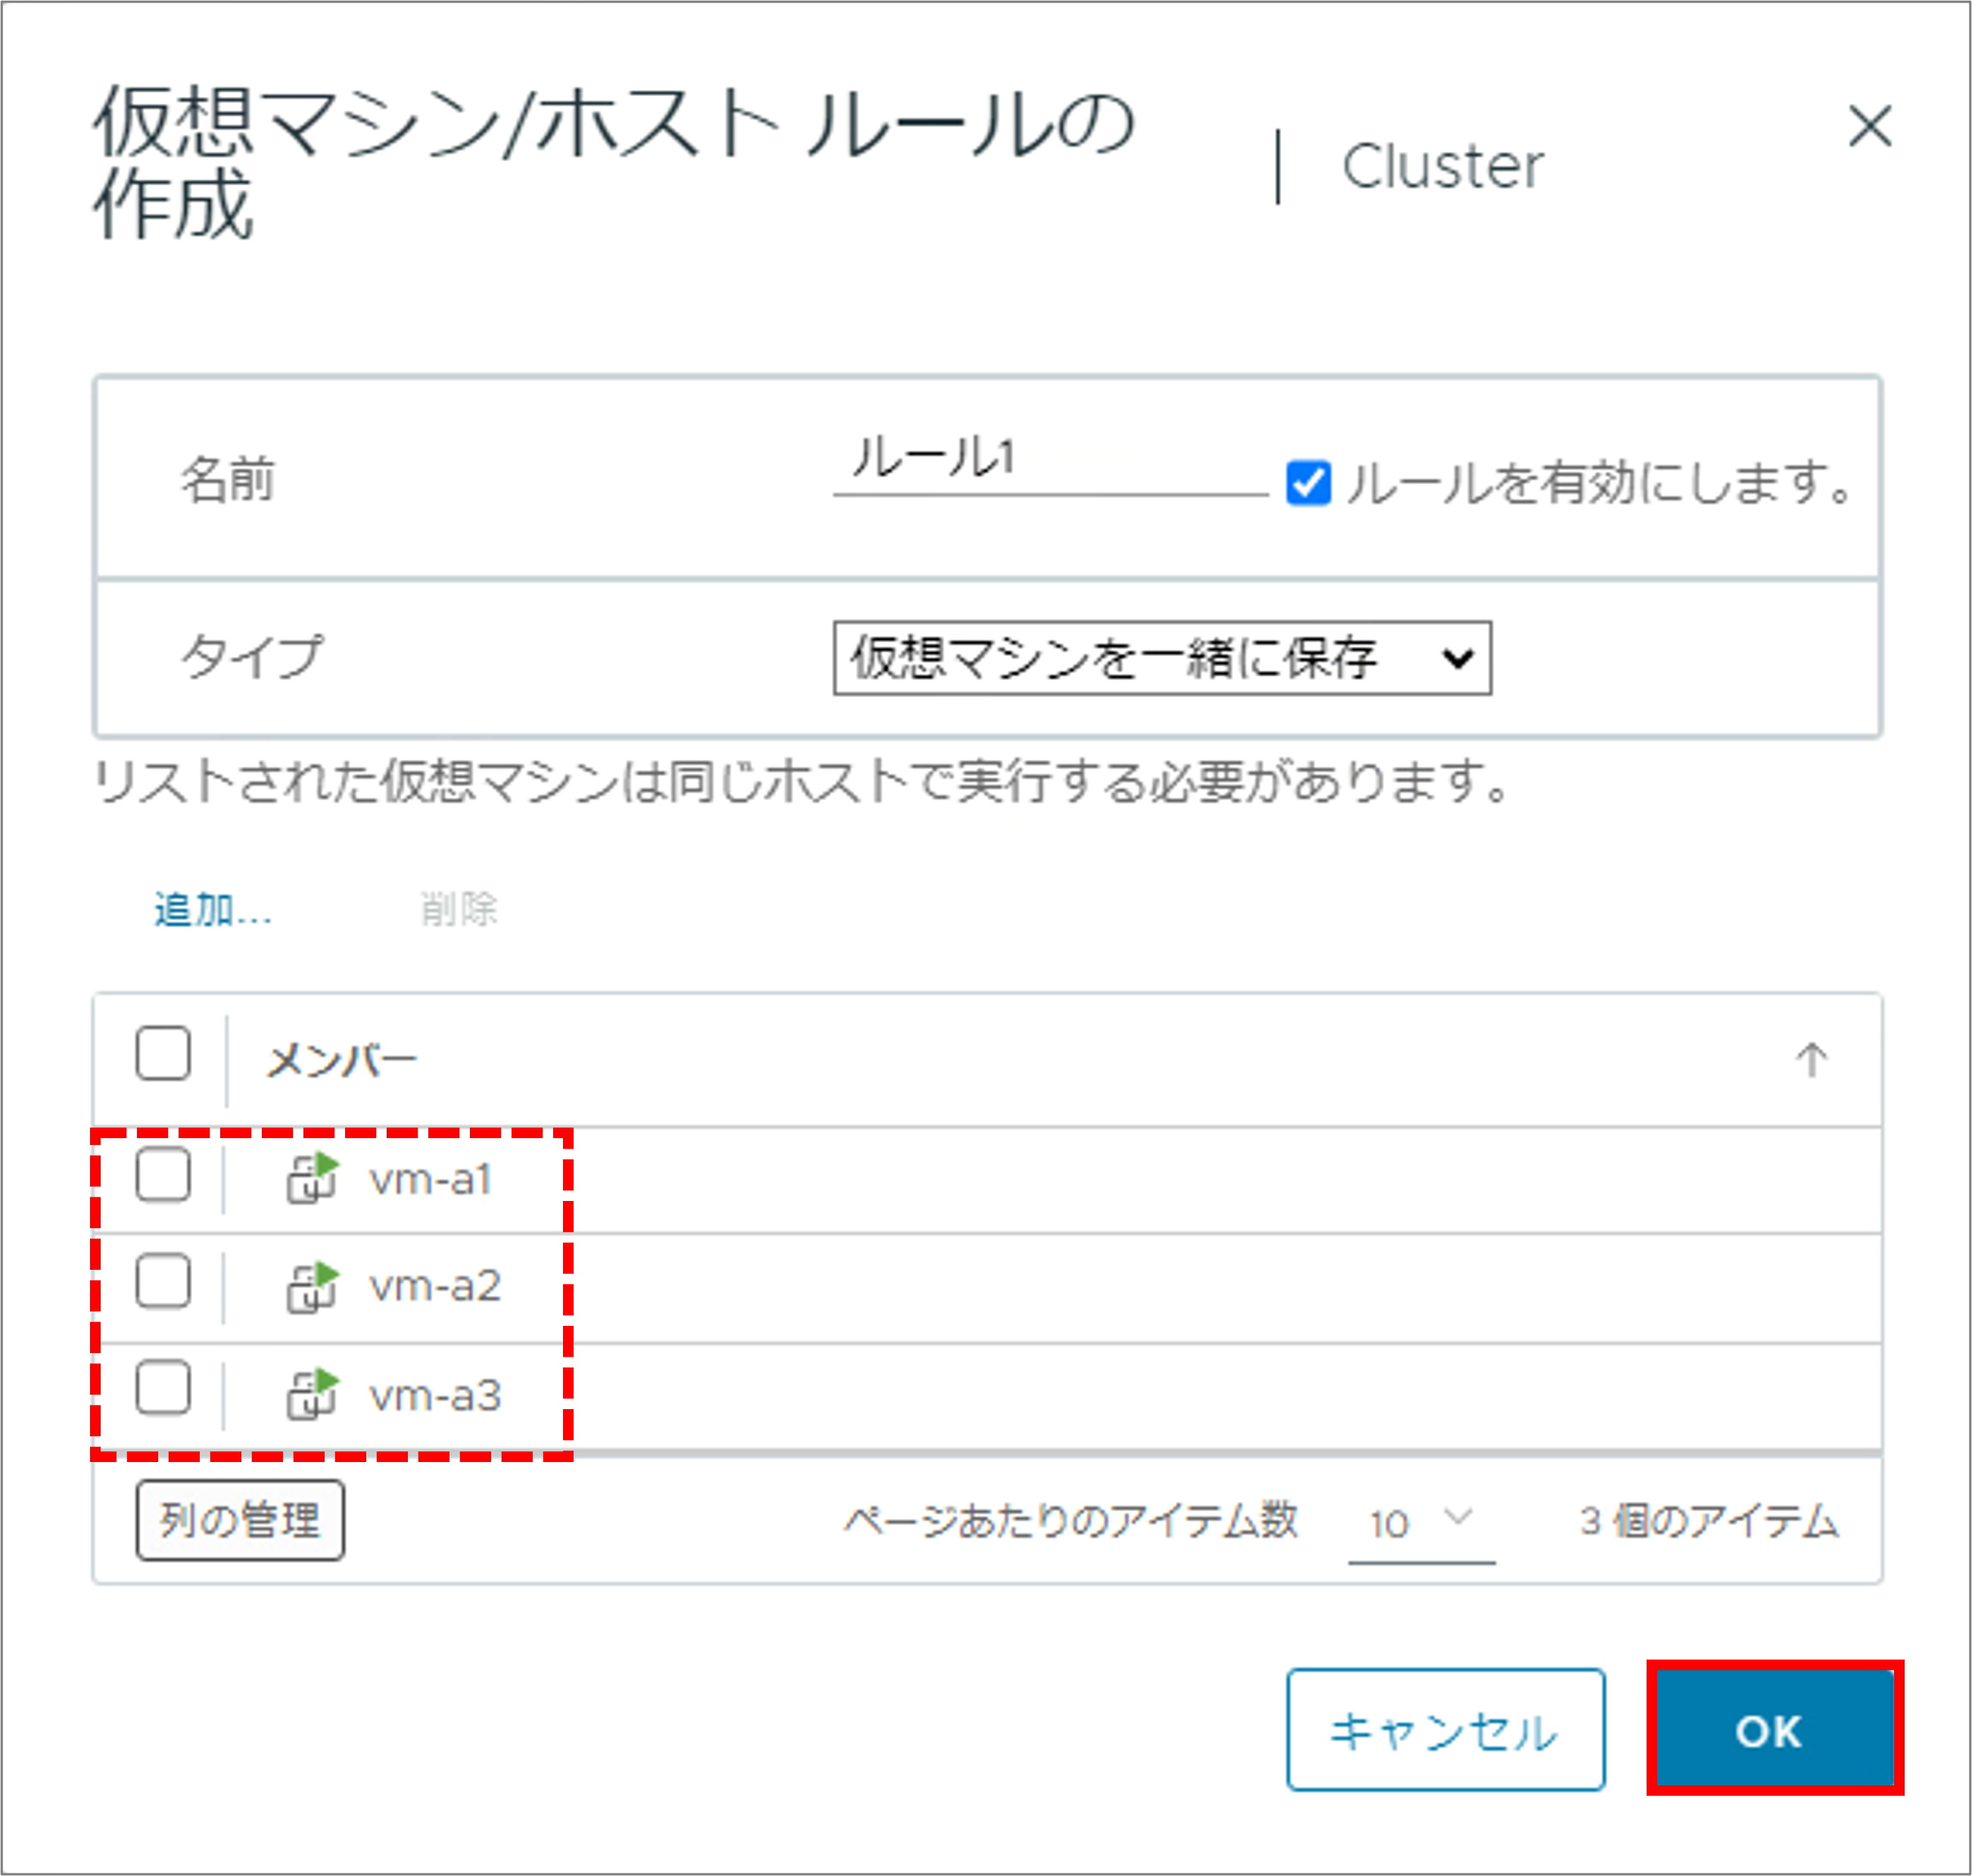Click the 削除 link
Viewport: 1972px width, 1876px height.
(x=458, y=910)
